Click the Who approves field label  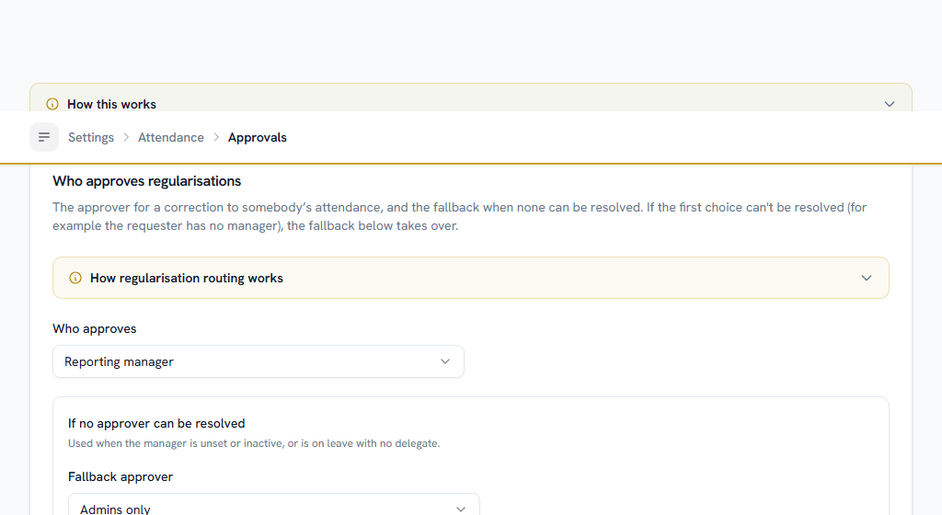point(95,329)
